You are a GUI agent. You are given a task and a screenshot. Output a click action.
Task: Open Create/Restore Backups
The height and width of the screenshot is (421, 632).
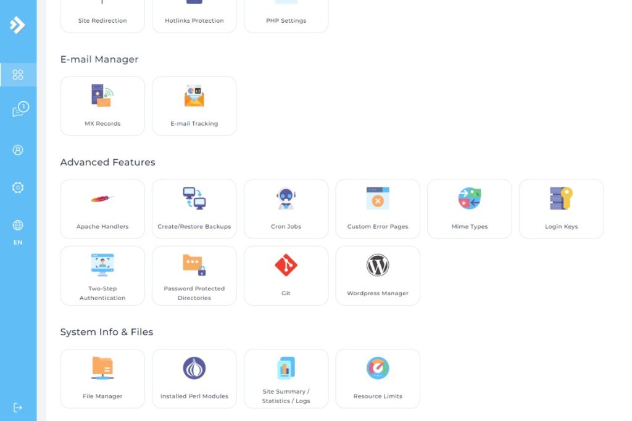[x=194, y=208]
